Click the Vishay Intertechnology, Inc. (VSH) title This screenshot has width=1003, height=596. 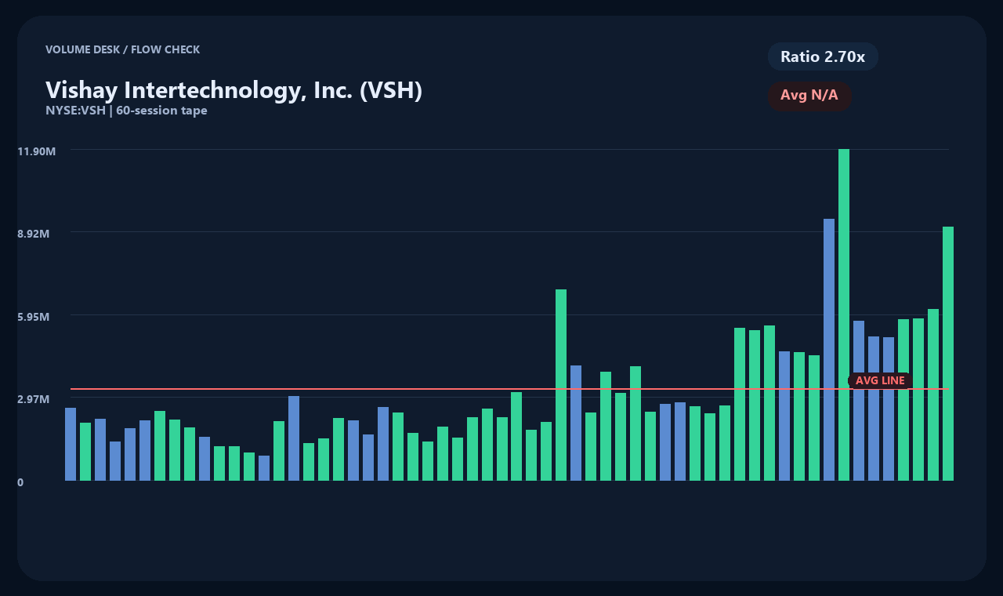click(234, 90)
